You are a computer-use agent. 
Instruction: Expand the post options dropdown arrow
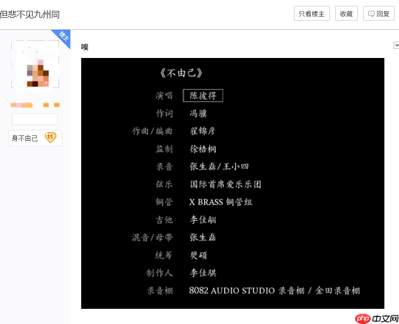(396, 46)
